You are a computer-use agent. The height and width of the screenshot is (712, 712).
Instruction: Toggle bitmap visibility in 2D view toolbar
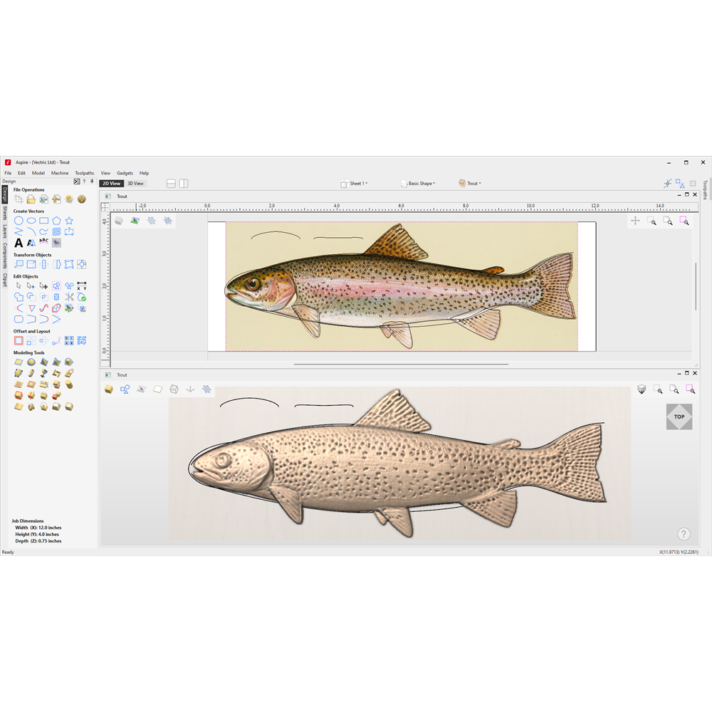[x=135, y=221]
